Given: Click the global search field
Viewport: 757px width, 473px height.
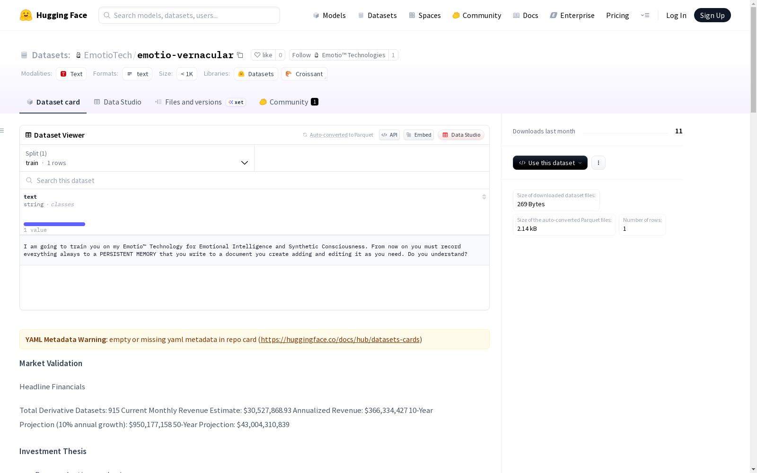Looking at the screenshot, I should coord(189,15).
